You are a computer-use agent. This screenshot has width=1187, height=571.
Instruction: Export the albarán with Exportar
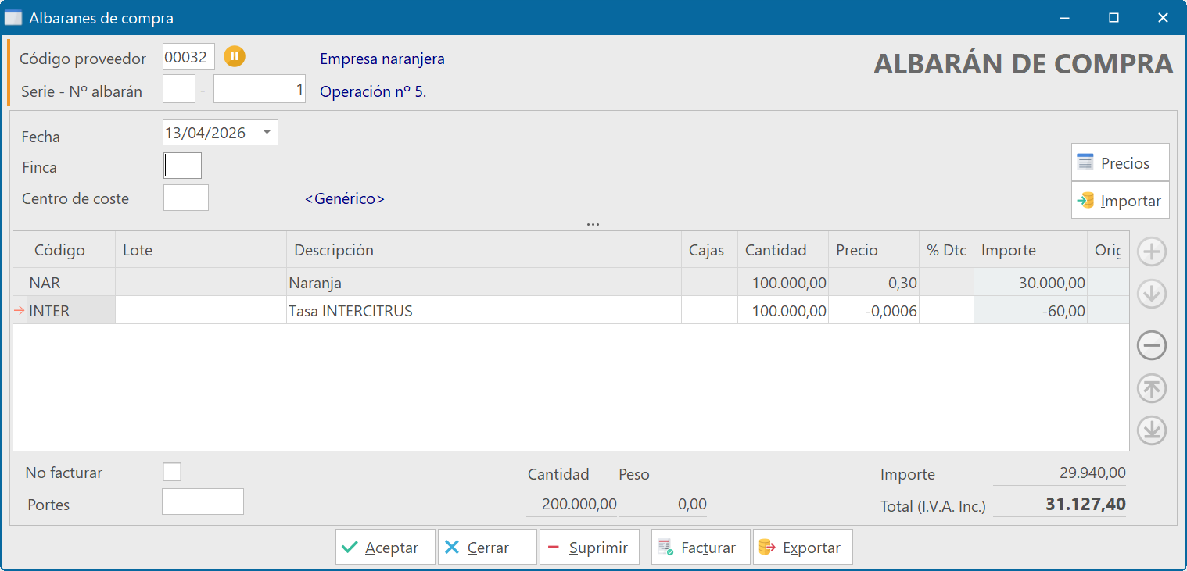click(x=802, y=548)
